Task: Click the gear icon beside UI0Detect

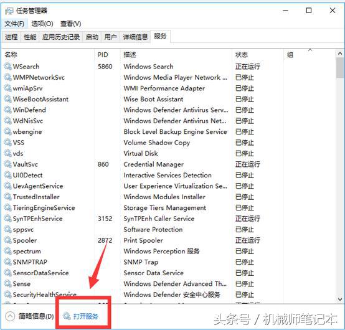Action: [7, 175]
